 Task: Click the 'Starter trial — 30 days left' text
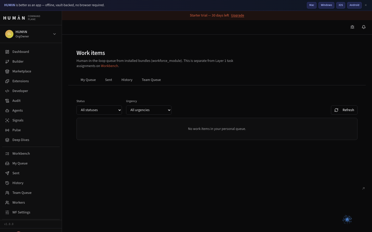(209, 15)
